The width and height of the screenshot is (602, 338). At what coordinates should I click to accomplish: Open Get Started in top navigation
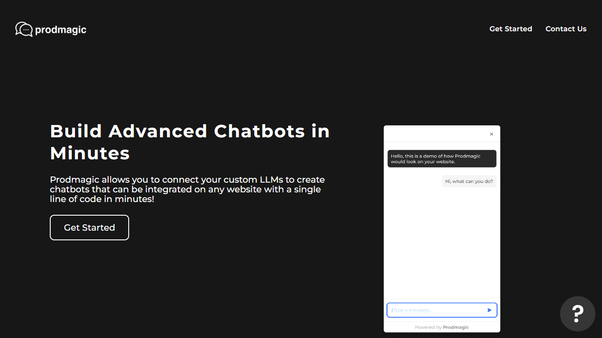click(x=511, y=29)
